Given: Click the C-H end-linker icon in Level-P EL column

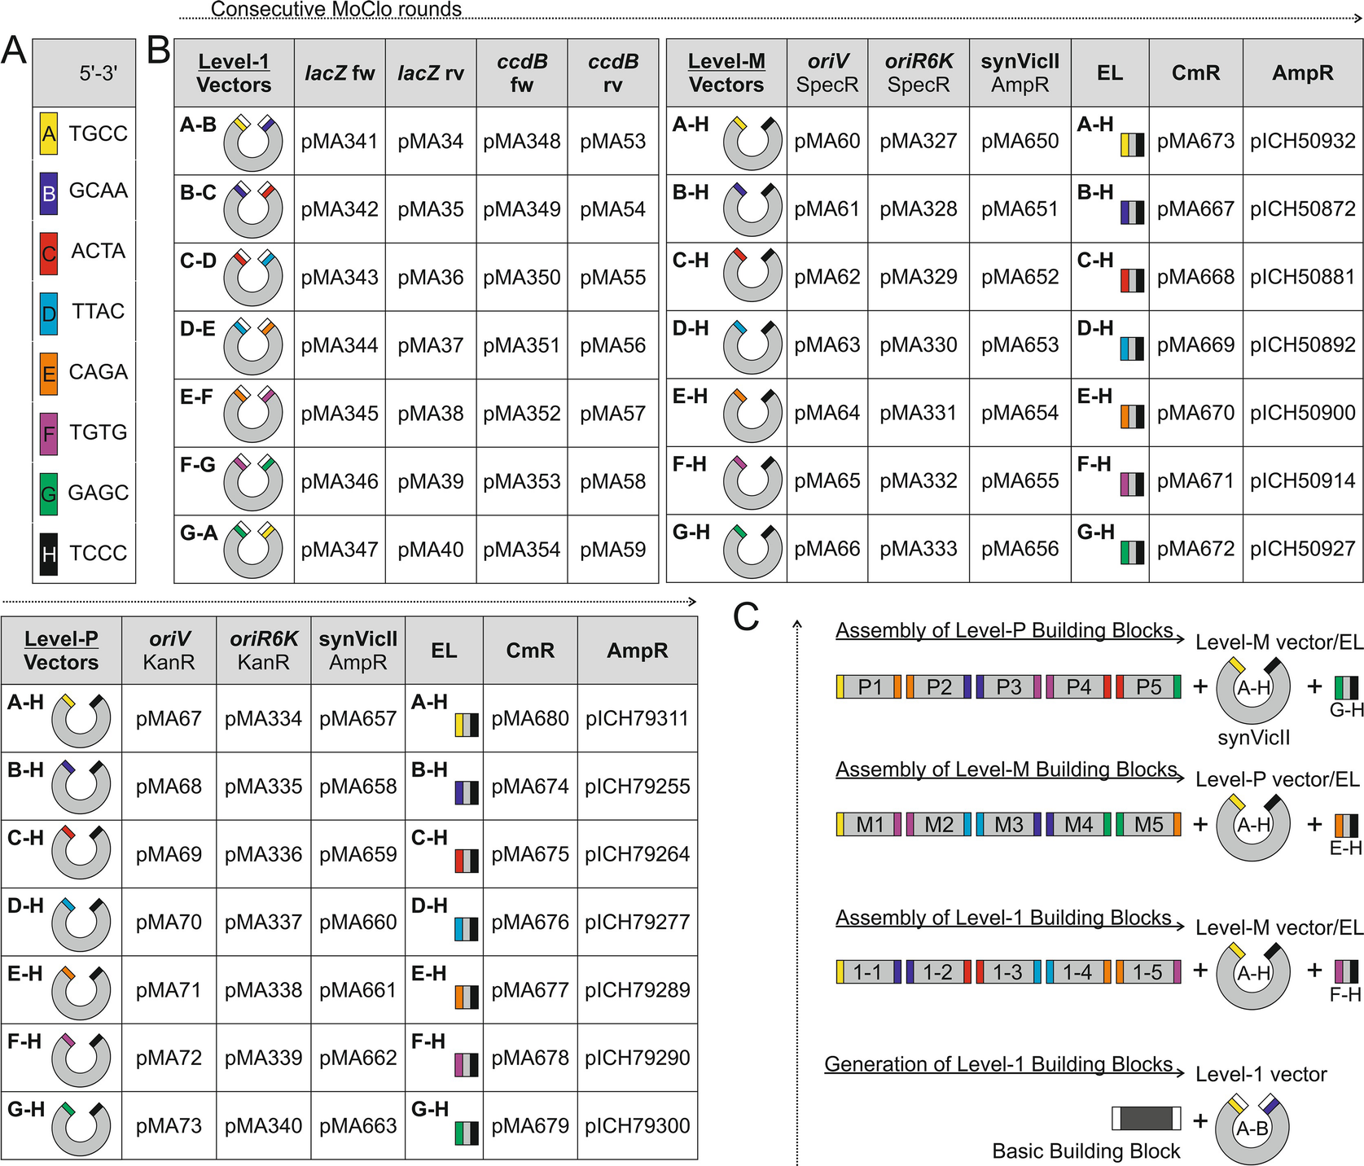Looking at the screenshot, I should (467, 861).
